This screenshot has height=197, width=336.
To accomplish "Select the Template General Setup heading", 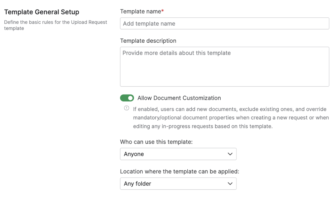I will click(41, 12).
